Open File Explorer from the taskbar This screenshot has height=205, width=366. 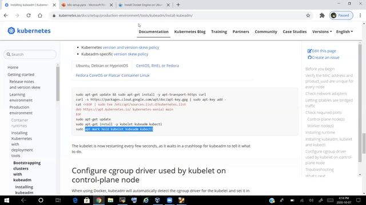click(110, 200)
